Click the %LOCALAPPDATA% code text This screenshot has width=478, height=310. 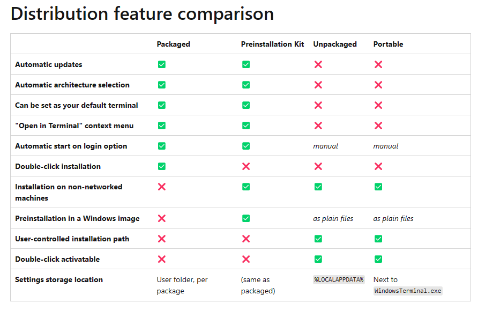coord(339,279)
